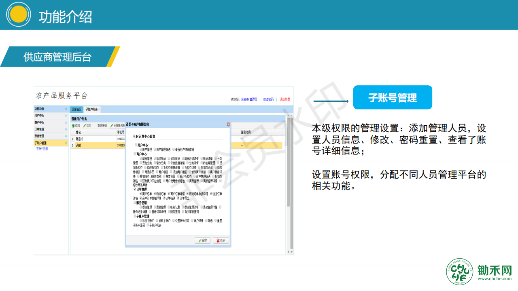Check the 财务查询 checkbox
This screenshot has width=518, height=291.
(169, 211)
